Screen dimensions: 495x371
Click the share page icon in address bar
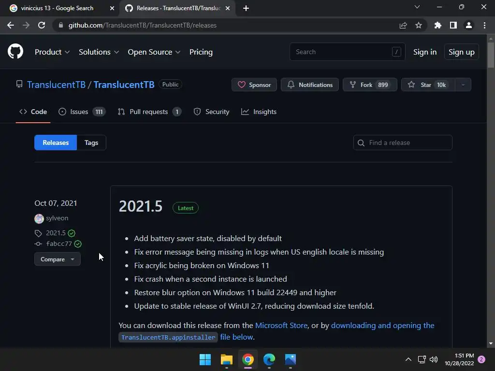pos(403,25)
